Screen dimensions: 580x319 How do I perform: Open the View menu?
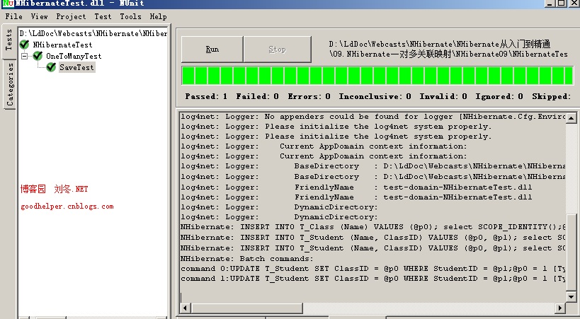pyautogui.click(x=39, y=17)
